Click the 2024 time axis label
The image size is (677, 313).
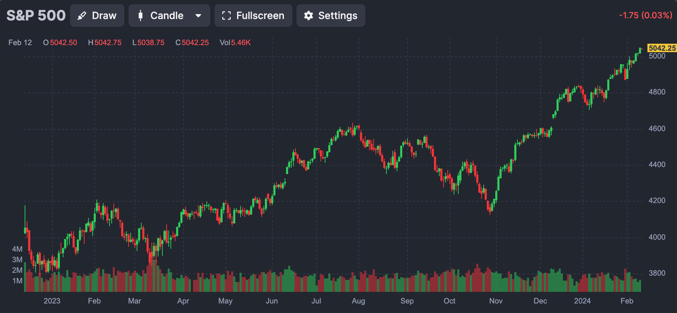582,301
